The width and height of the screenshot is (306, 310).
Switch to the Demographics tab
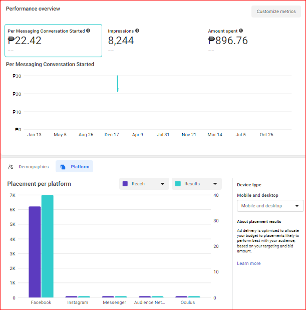click(29, 167)
